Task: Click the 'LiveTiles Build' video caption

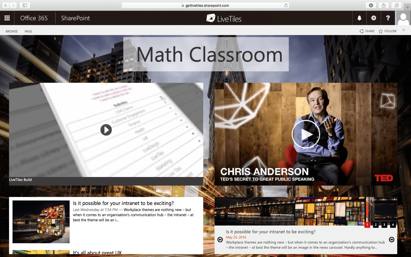Action: [20, 180]
